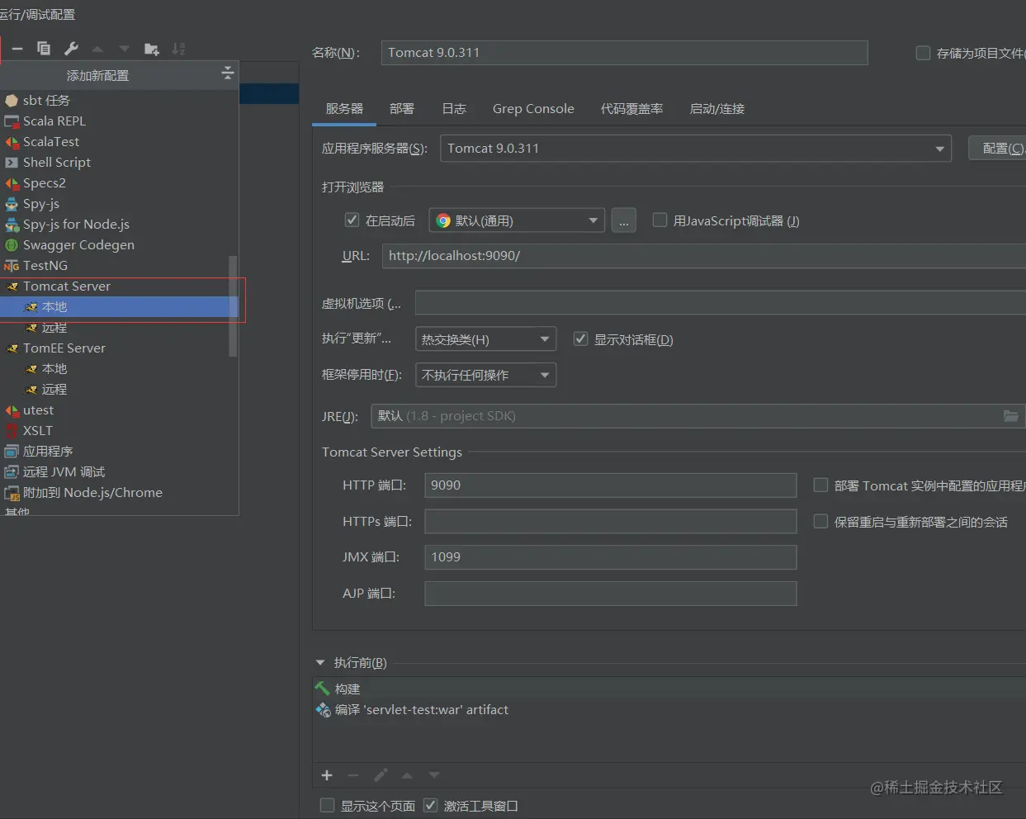Open the 启动/连接 tab
Image resolution: width=1026 pixels, height=819 pixels.
pyautogui.click(x=717, y=109)
